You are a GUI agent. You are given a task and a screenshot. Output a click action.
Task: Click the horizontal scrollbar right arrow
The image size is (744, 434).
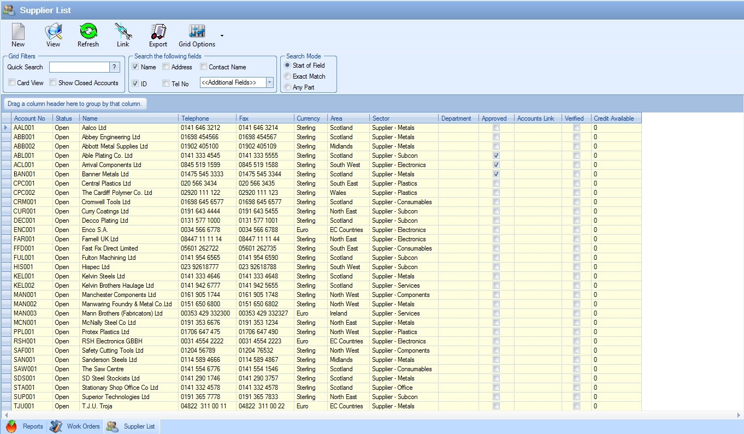[738, 415]
